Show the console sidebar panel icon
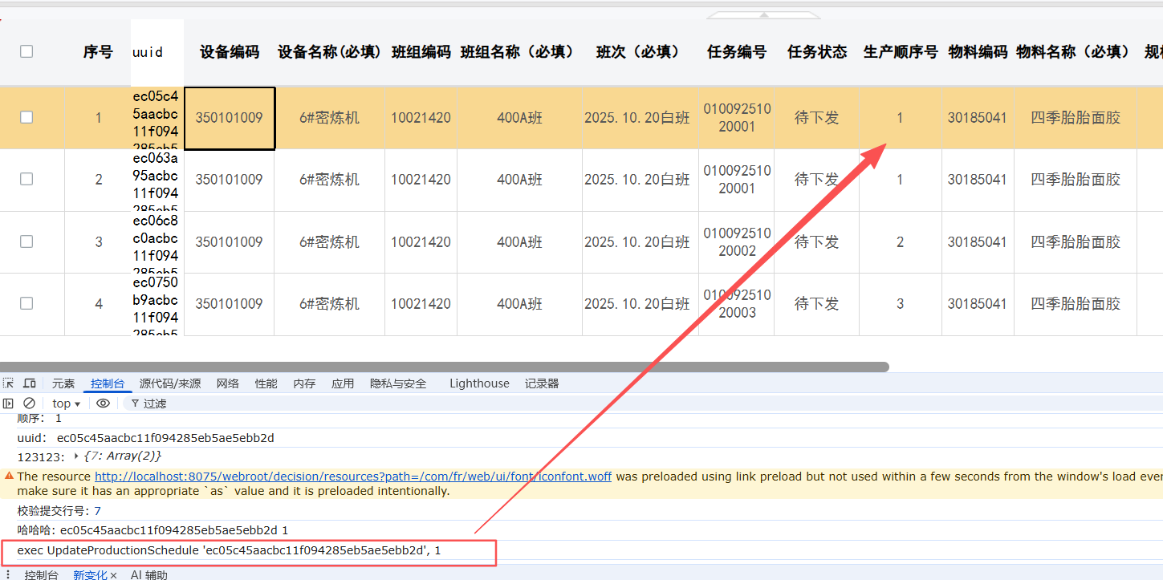 coord(9,404)
